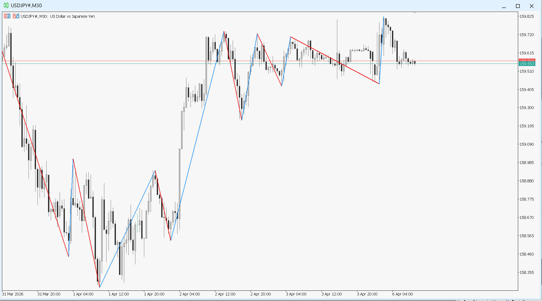Image resolution: width=542 pixels, height=301 pixels.
Task: Click the USDJPY#,M30 window title text
Action: pos(26,6)
